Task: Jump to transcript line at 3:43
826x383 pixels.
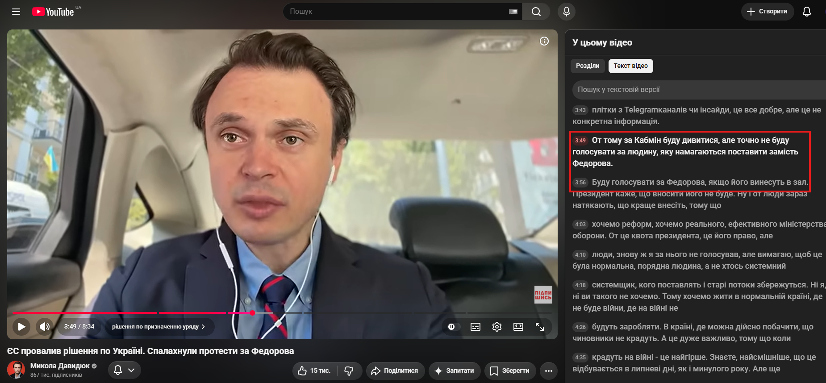Action: pyautogui.click(x=697, y=116)
